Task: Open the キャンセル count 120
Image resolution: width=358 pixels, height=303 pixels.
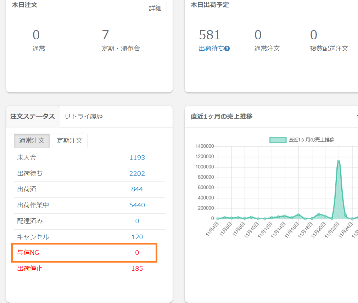Action: pos(137,237)
